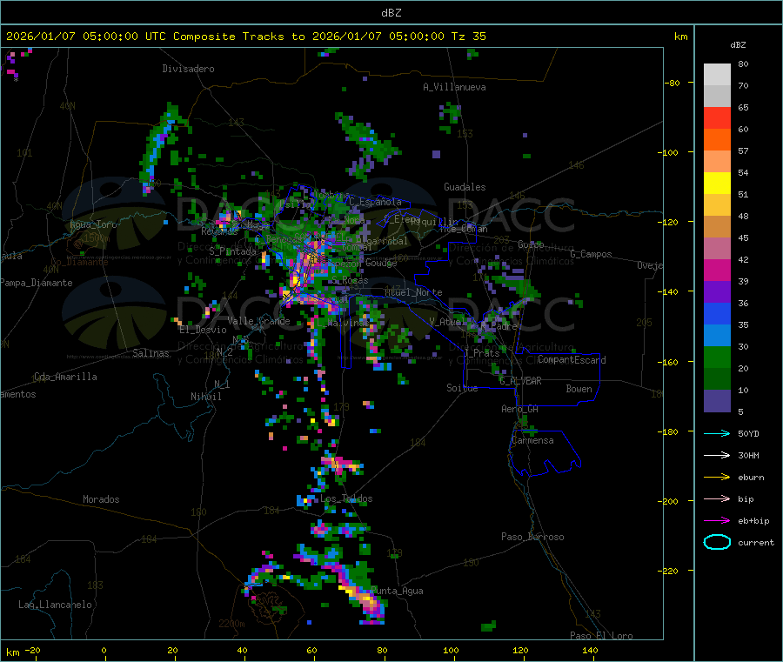Click the yellow eburn arrow legend icon

click(x=717, y=477)
